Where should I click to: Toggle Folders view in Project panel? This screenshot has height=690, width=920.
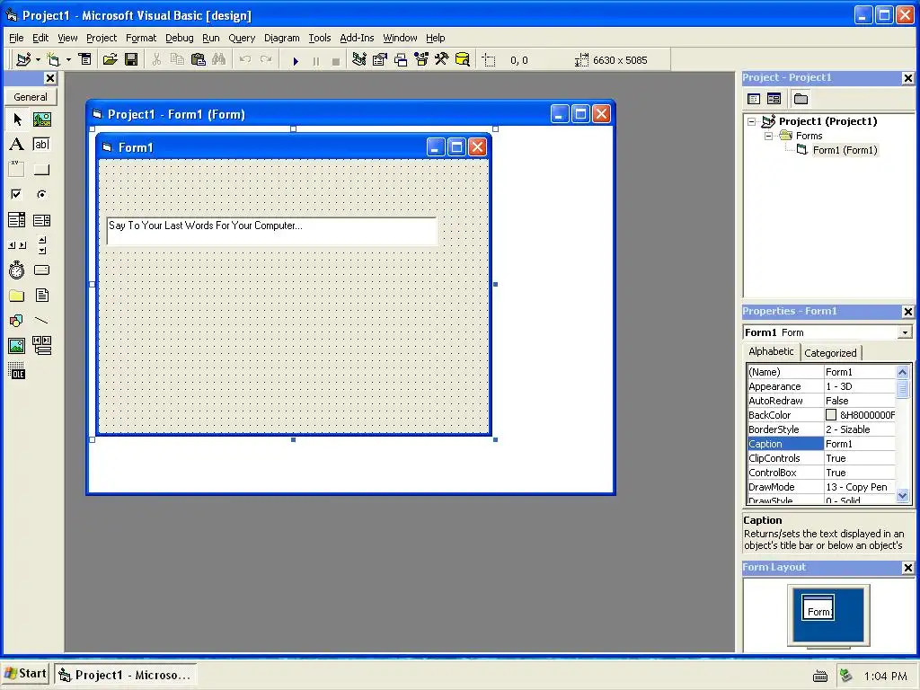point(801,99)
